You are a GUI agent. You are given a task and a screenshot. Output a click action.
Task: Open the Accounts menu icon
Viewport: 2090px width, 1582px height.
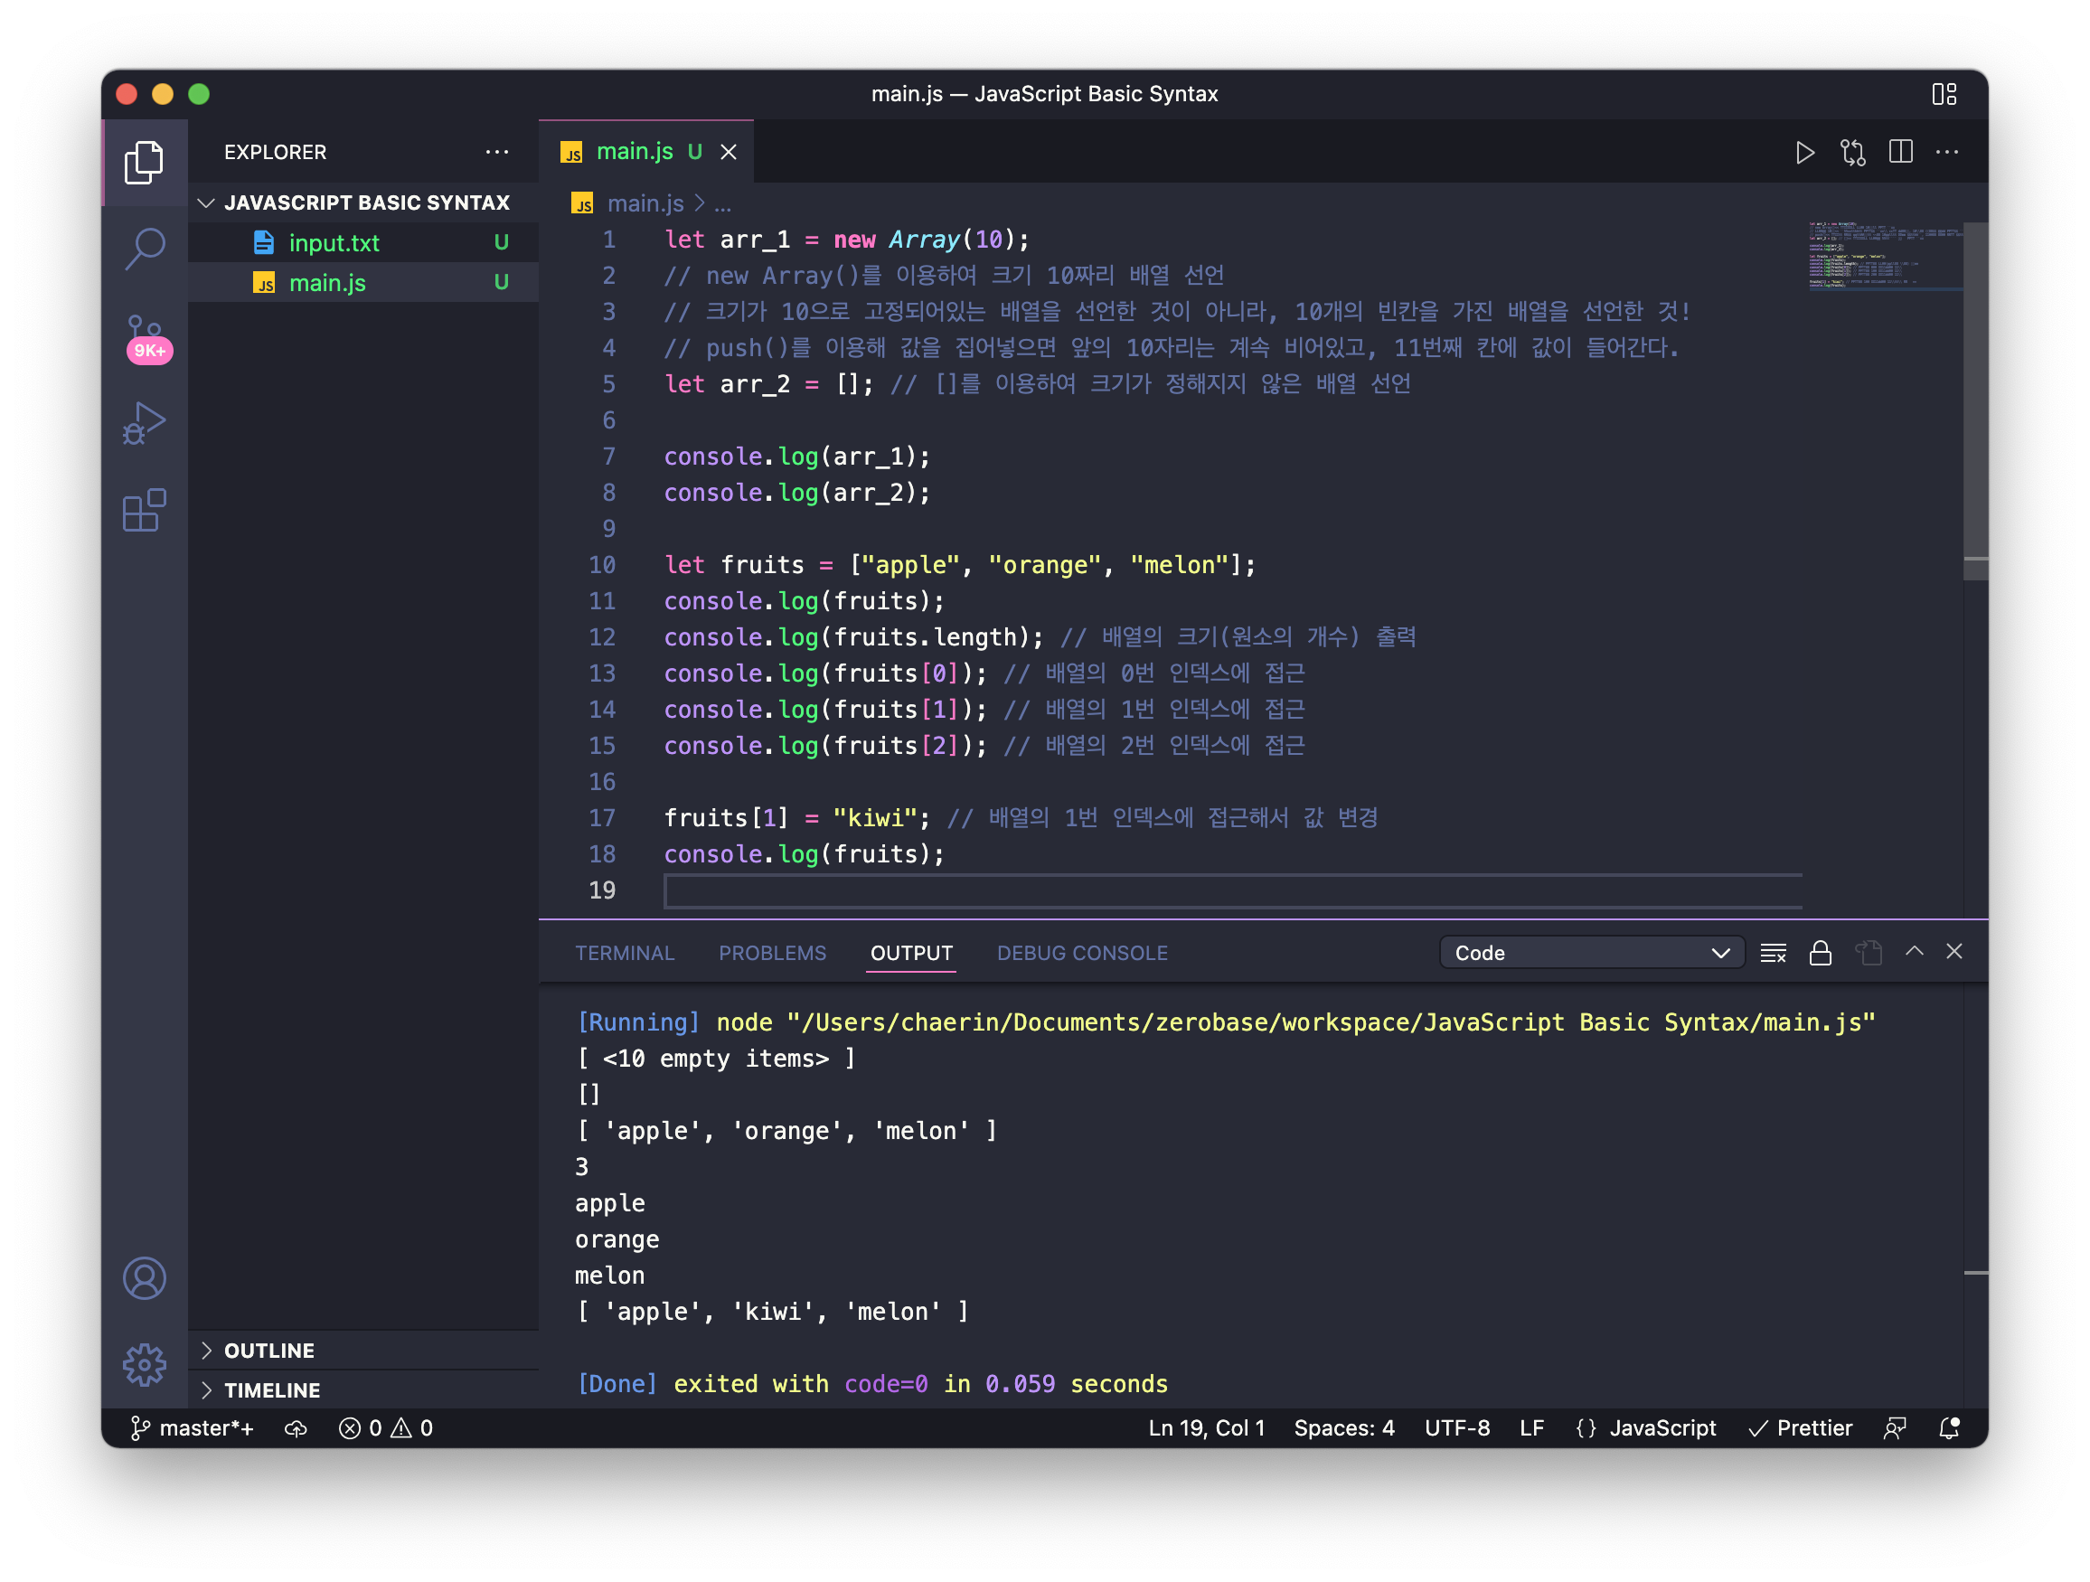145,1277
